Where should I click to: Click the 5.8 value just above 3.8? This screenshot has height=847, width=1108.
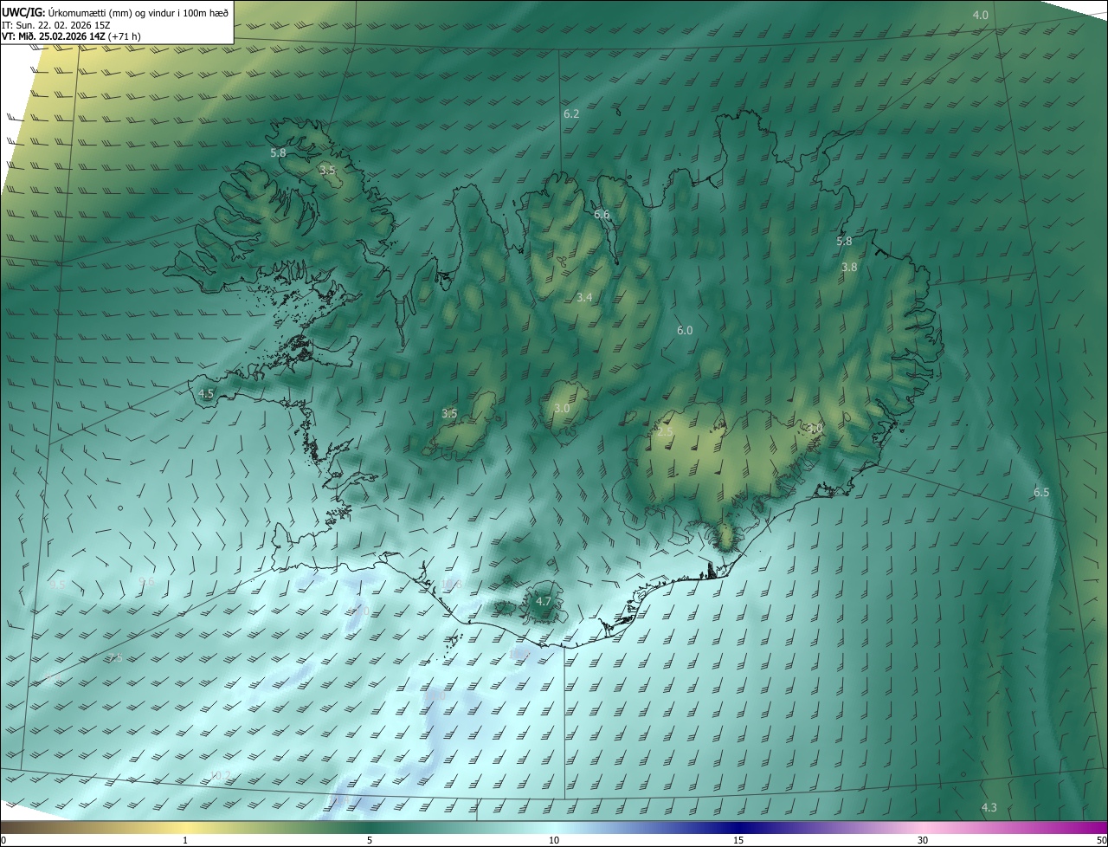coord(844,242)
